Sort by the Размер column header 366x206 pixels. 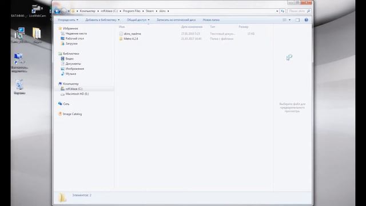point(244,27)
